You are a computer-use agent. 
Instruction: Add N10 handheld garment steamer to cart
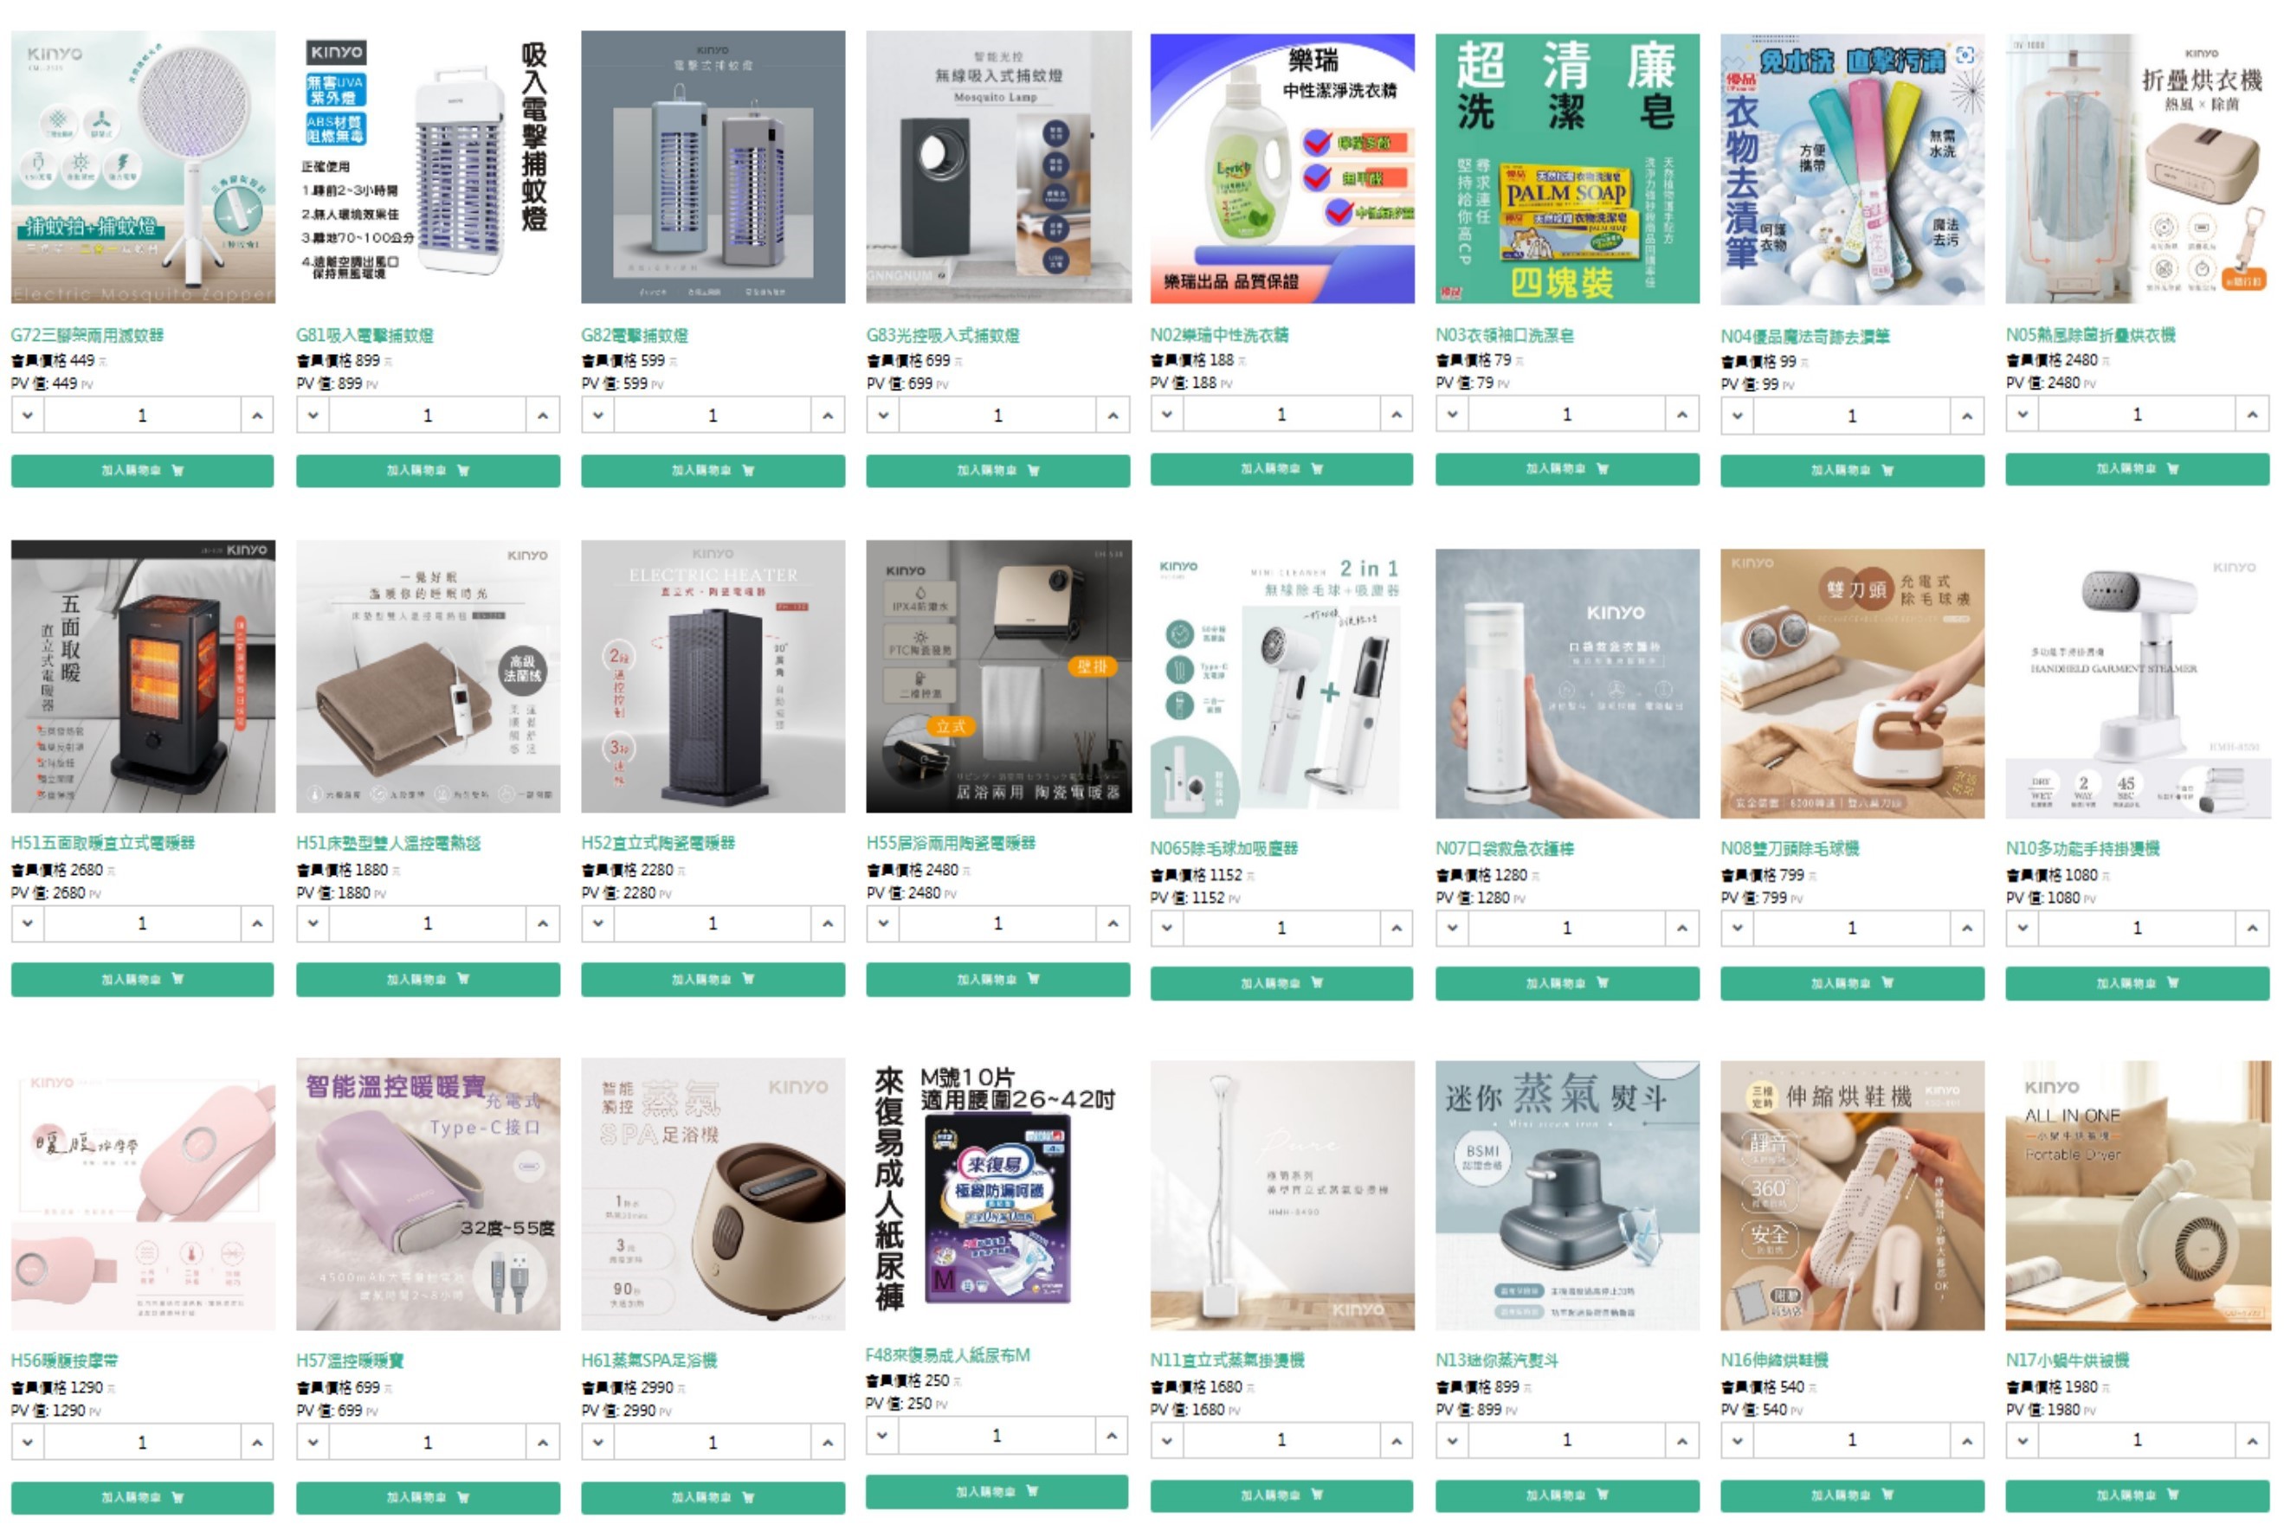(2138, 983)
